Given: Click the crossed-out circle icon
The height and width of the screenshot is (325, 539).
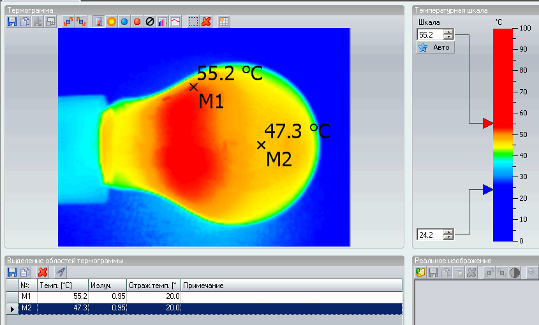Looking at the screenshot, I should pyautogui.click(x=150, y=22).
